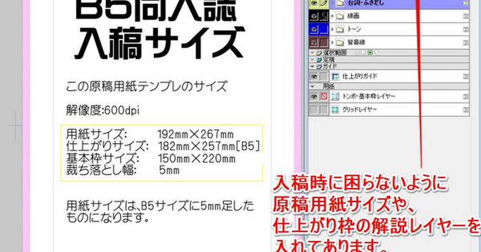Click the properties icon at right of 仕上がりガイド row
The image size is (481, 252).
point(465,76)
